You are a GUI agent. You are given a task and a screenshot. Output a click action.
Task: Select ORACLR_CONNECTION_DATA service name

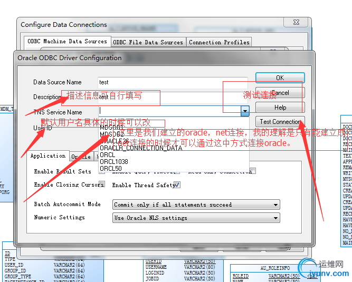point(141,148)
